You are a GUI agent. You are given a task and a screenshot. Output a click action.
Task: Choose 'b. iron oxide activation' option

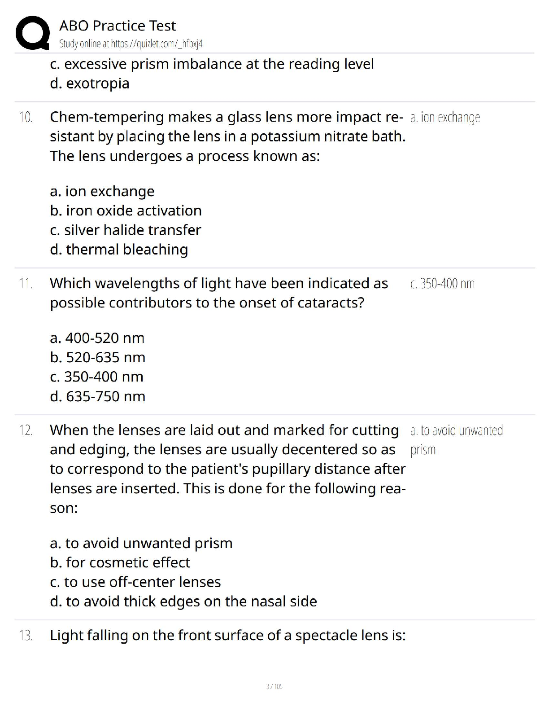tap(126, 211)
